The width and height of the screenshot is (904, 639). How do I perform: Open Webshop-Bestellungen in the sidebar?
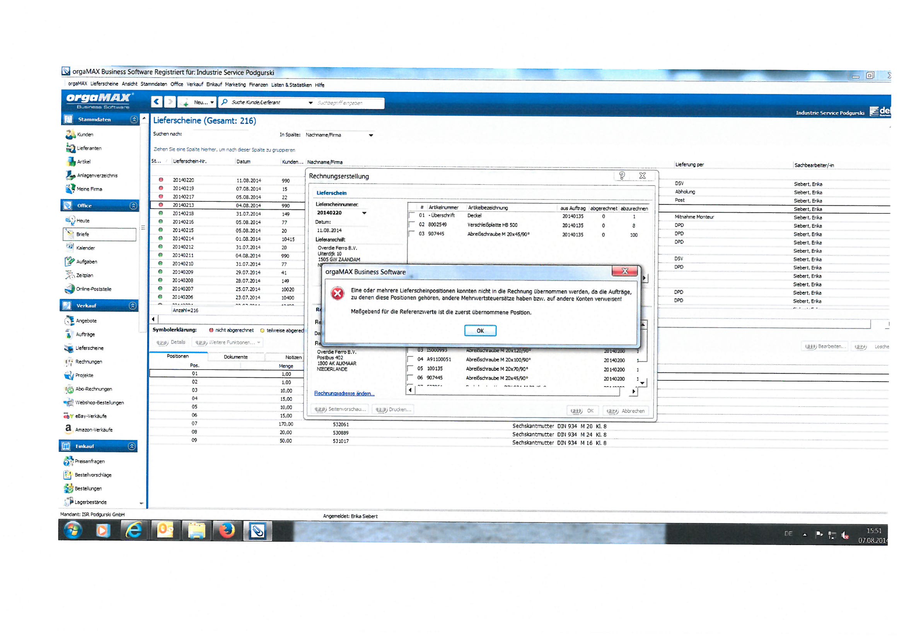[94, 403]
